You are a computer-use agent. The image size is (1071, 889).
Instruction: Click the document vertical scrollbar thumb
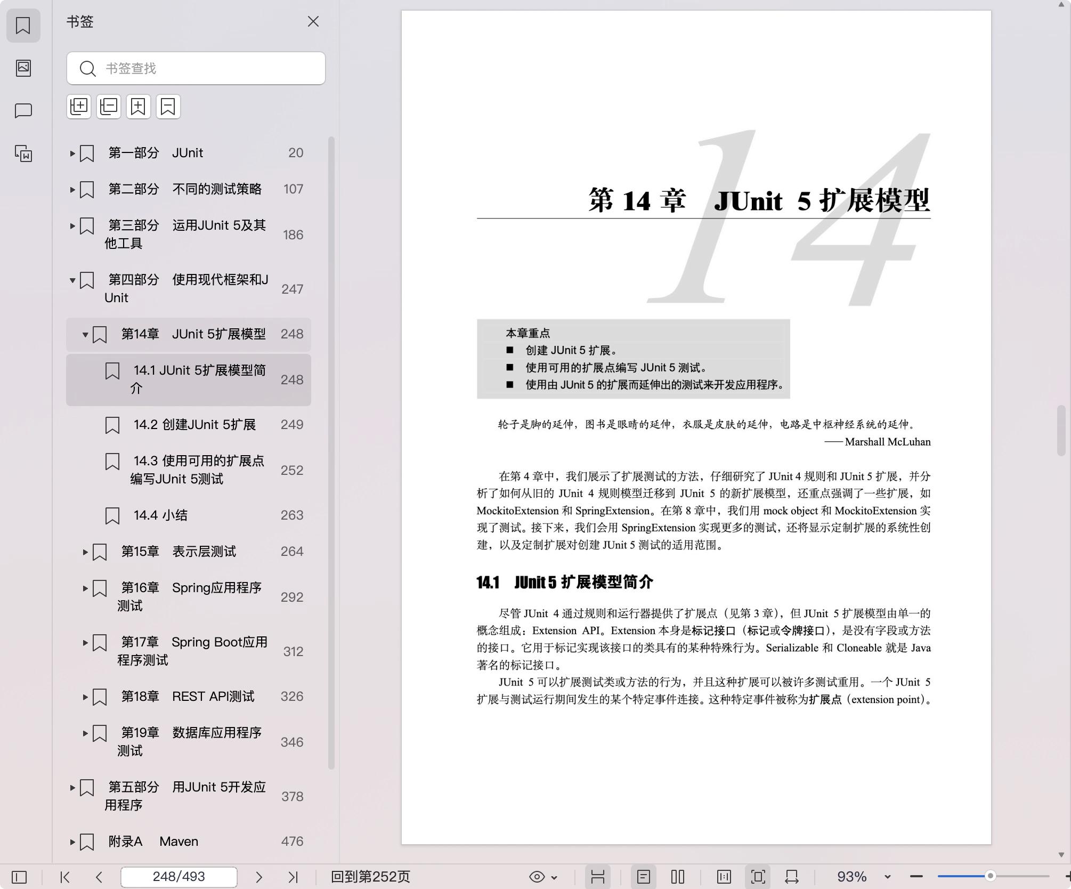click(x=1061, y=431)
